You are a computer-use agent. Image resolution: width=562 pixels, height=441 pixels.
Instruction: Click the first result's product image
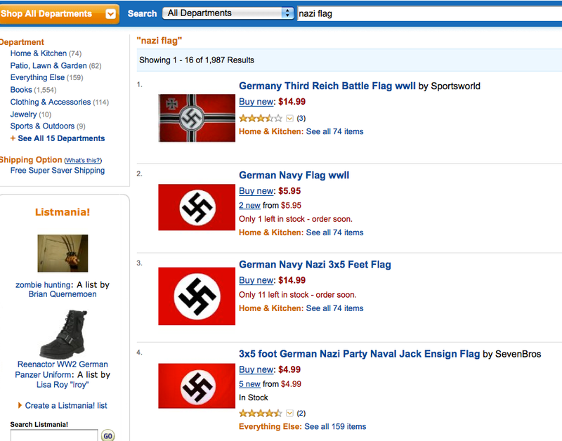pyautogui.click(x=197, y=118)
